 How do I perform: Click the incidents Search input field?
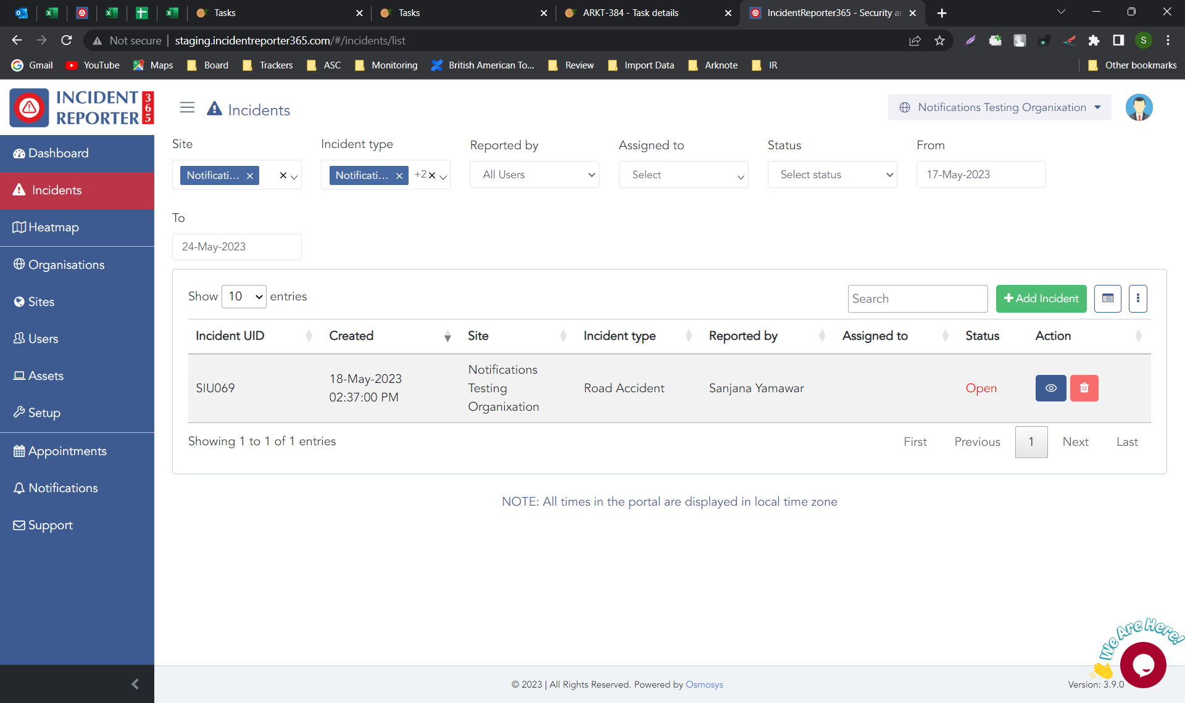point(917,298)
